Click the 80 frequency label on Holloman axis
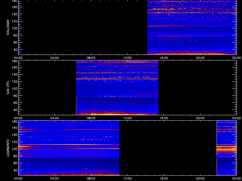242x181 pixels. 16,35
